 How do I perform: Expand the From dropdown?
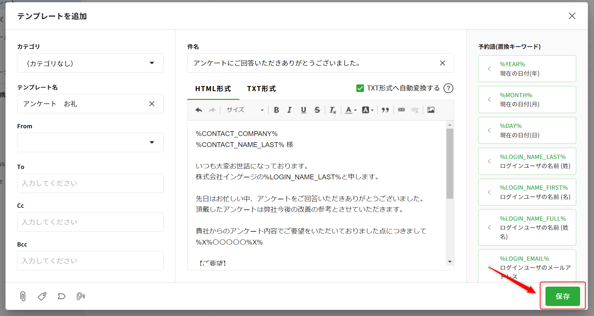point(90,142)
